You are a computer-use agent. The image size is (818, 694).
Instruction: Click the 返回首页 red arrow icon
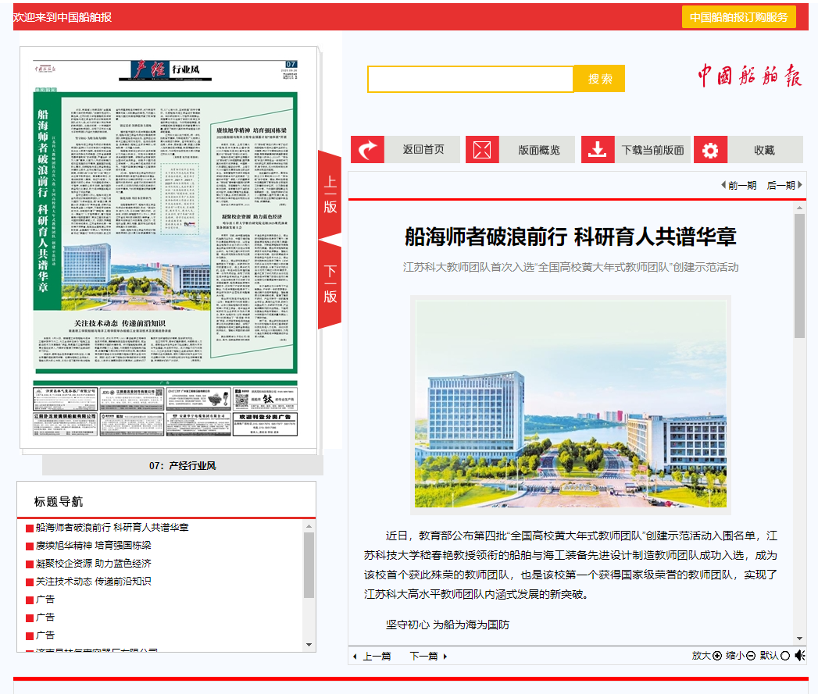(367, 150)
